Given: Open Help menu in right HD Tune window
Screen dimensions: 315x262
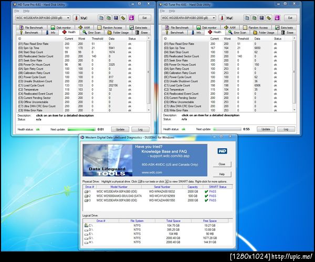Looking at the screenshot, I should click(x=172, y=11).
